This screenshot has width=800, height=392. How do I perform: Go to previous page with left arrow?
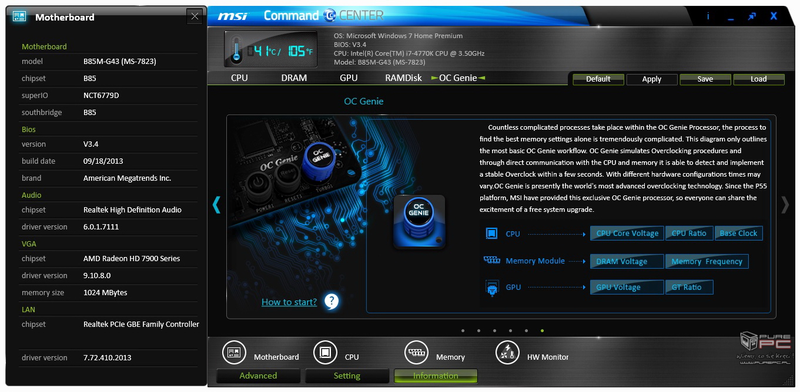(x=216, y=204)
